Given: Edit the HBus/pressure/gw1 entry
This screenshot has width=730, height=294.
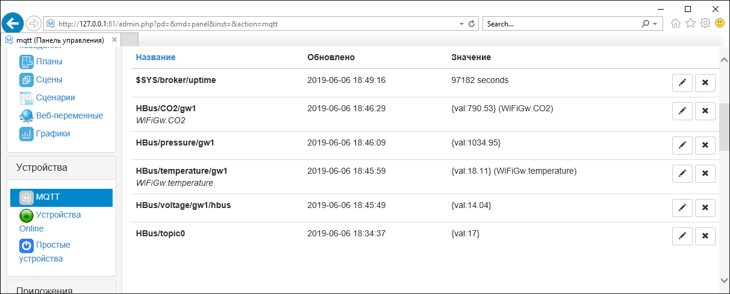Looking at the screenshot, I should 682,145.
